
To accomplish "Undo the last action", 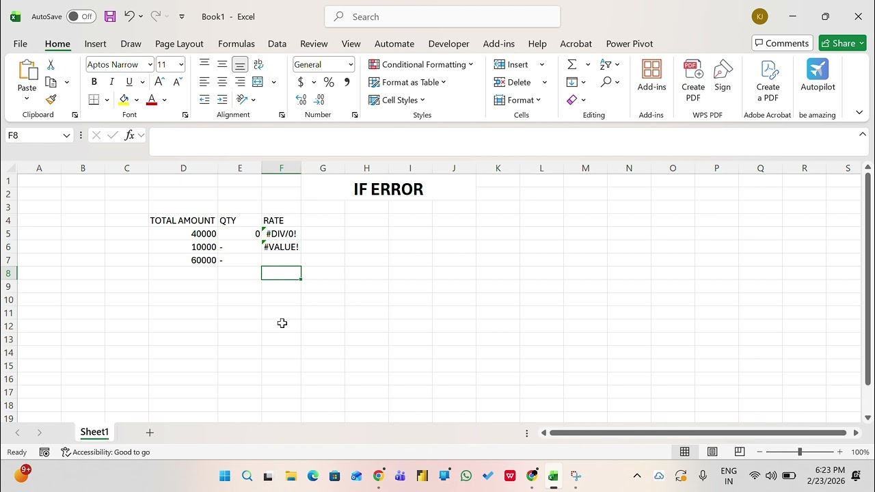I will coord(129,16).
